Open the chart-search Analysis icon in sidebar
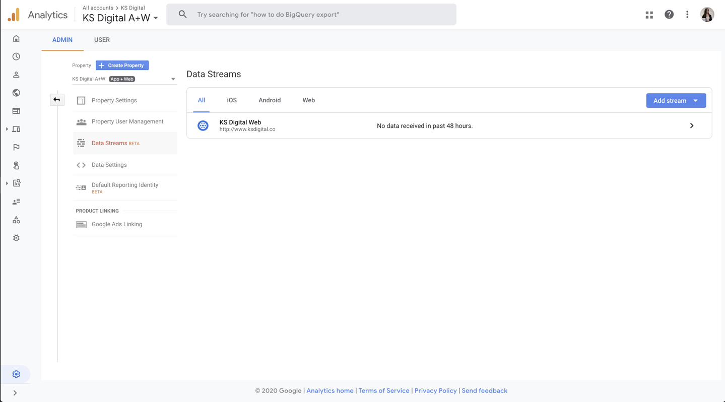 [x=16, y=183]
